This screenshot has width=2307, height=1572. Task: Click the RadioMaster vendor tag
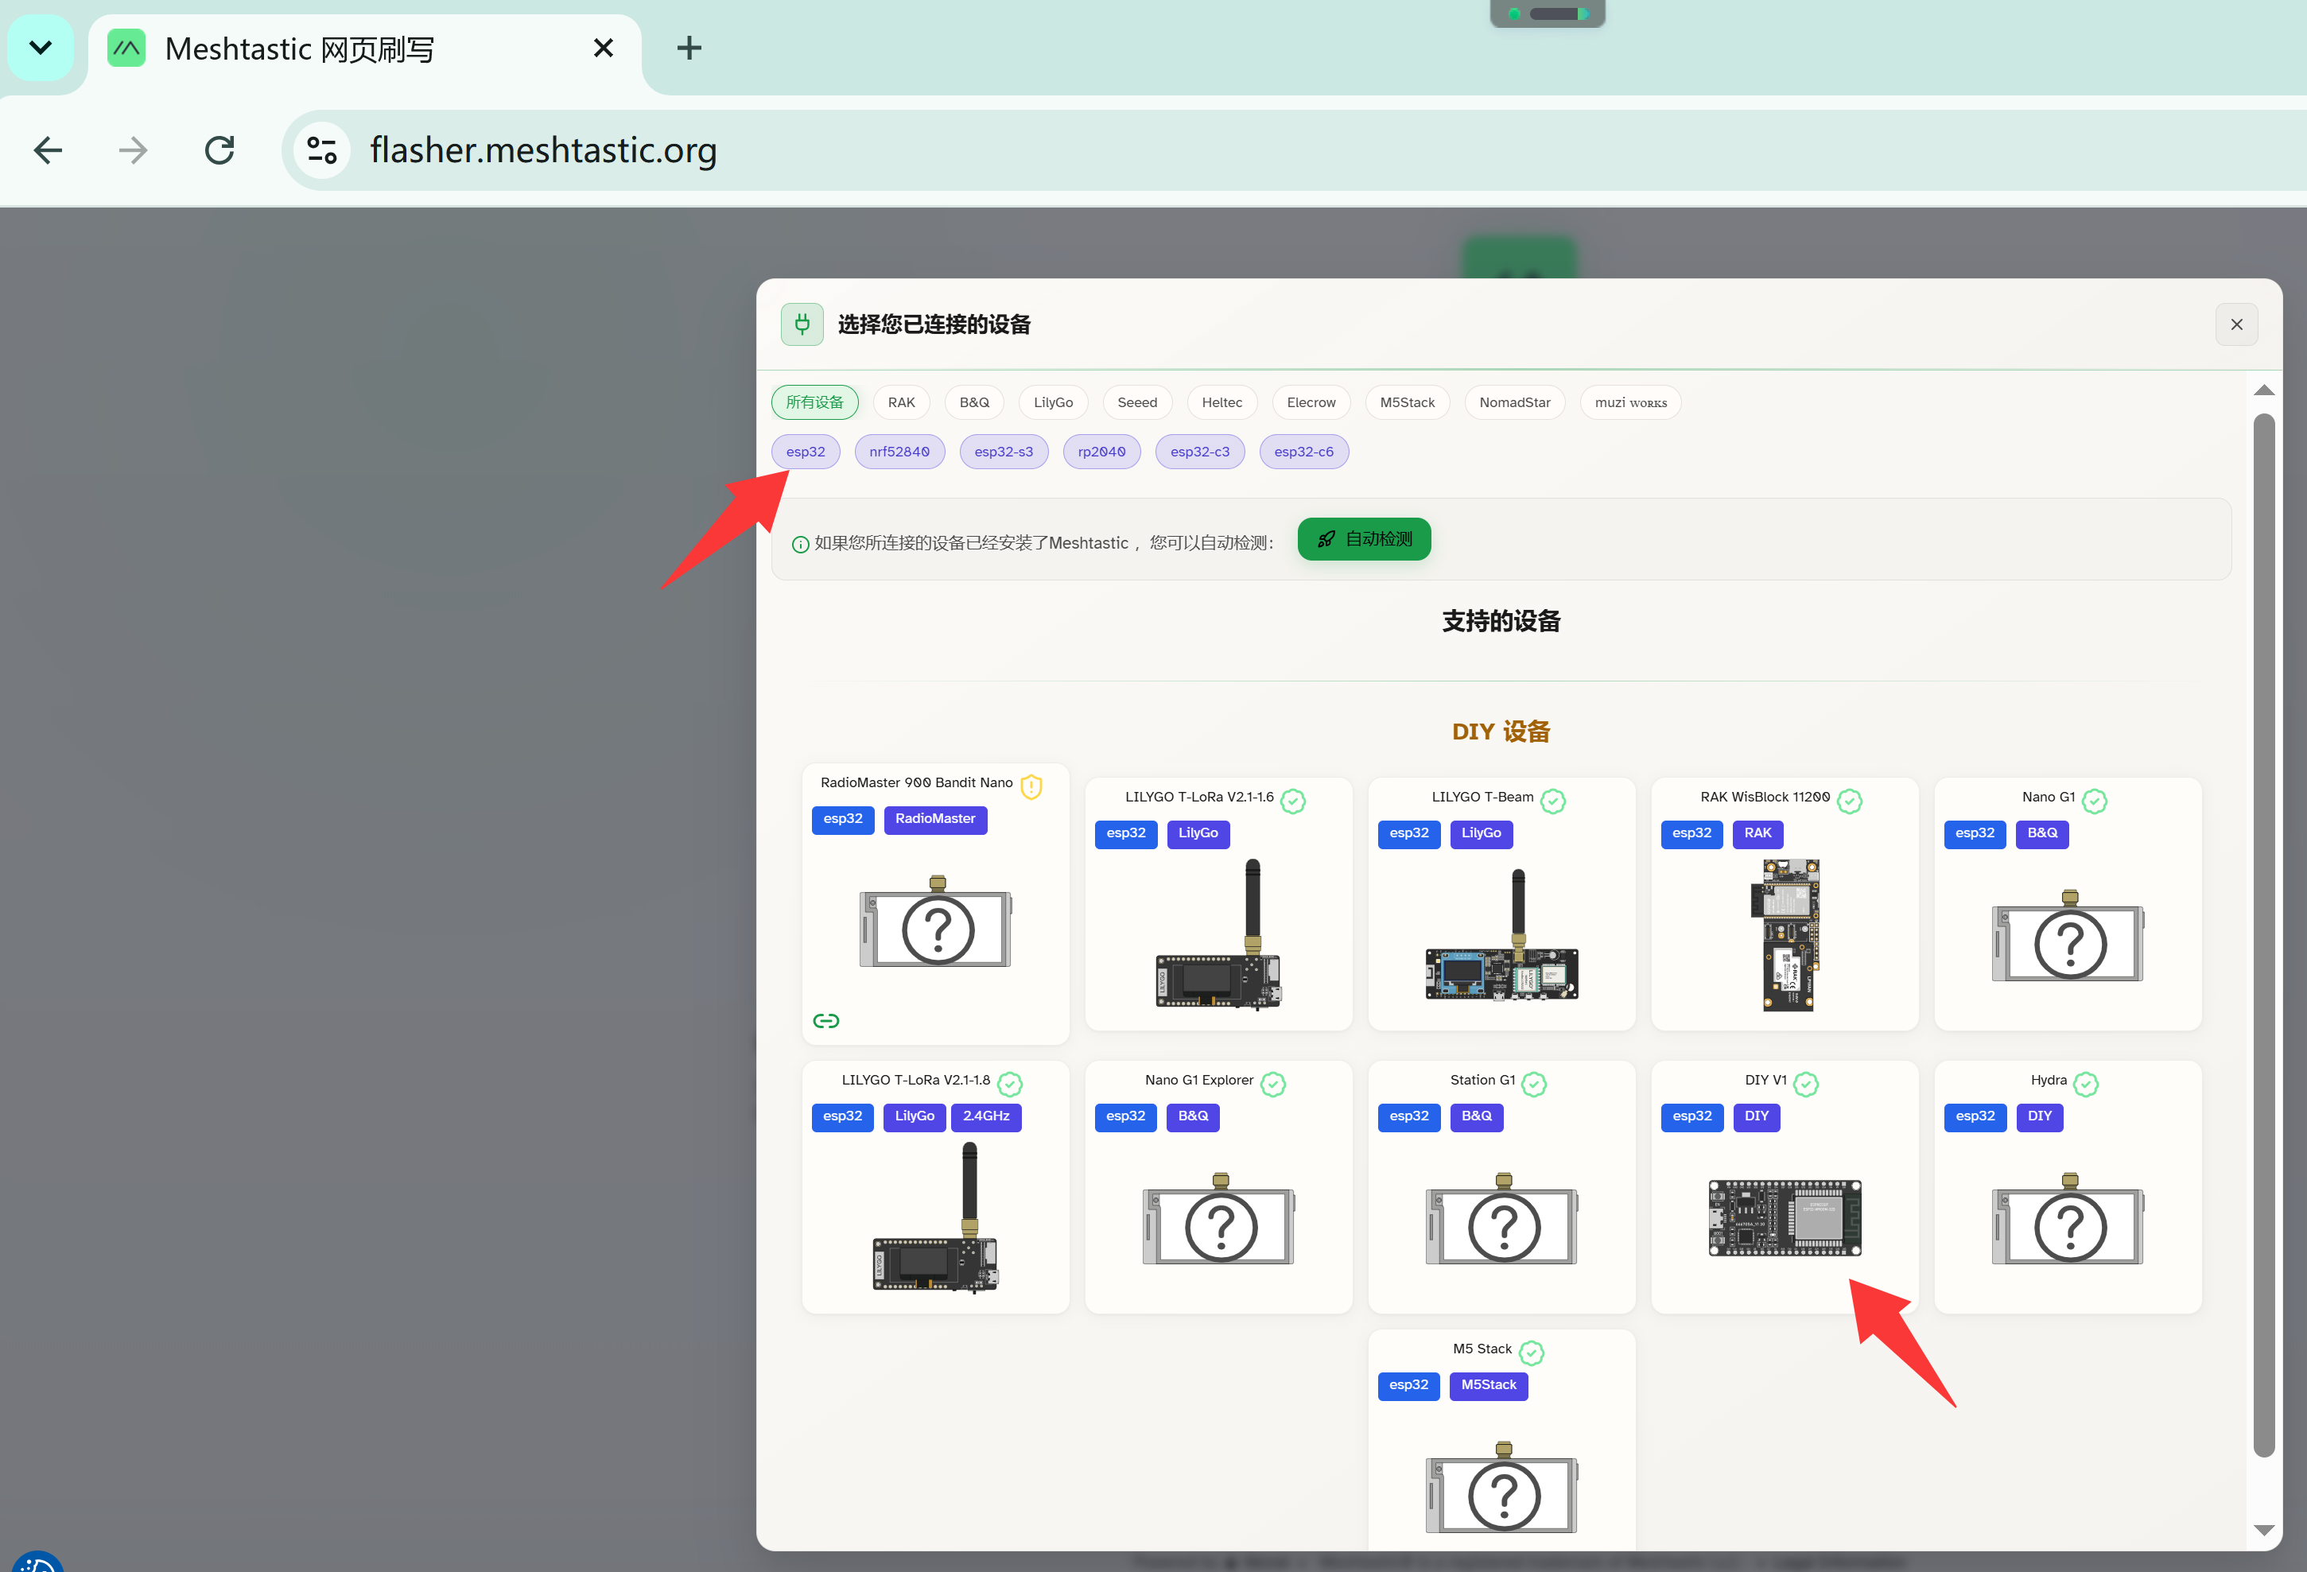[x=935, y=819]
